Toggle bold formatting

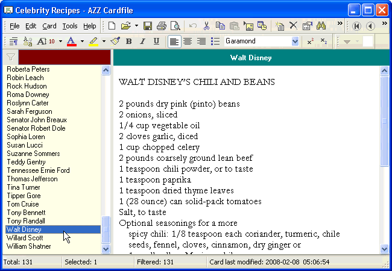(128, 41)
